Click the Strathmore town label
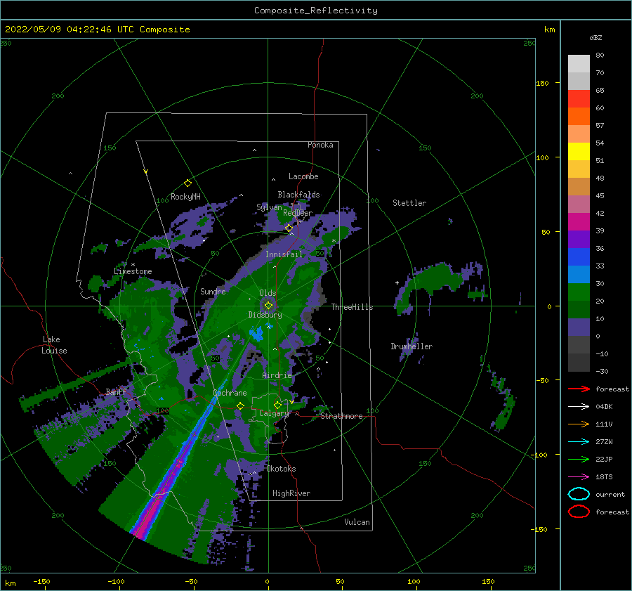The height and width of the screenshot is (591, 632). click(341, 416)
